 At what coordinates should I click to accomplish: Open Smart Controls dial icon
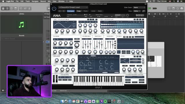(21, 8)
